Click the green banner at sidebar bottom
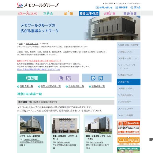 129,150
